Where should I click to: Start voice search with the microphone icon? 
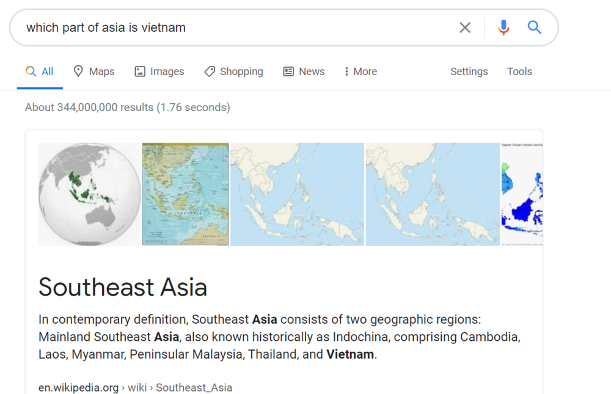[x=503, y=27]
